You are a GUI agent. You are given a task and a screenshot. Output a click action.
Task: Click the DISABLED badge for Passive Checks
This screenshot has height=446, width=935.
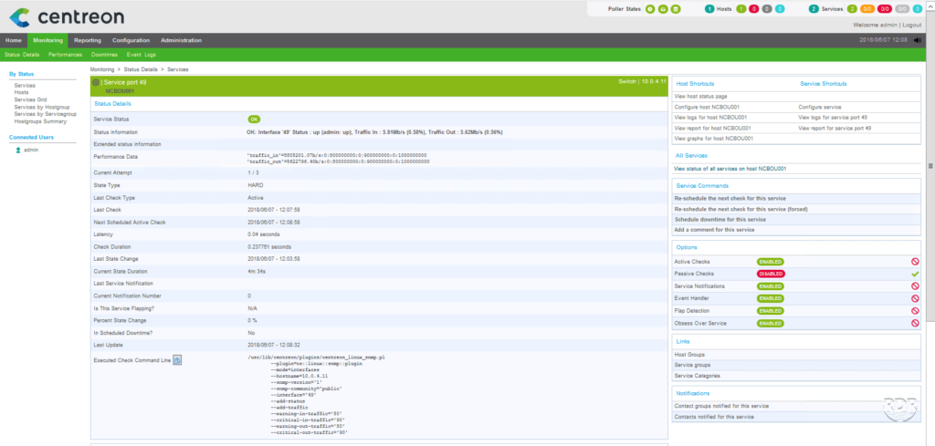pyautogui.click(x=771, y=274)
